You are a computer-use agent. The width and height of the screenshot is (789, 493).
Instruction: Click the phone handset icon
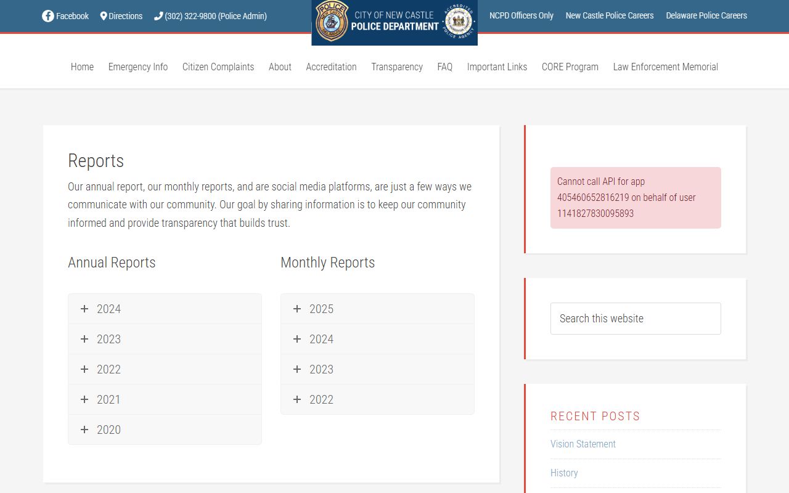pyautogui.click(x=158, y=16)
